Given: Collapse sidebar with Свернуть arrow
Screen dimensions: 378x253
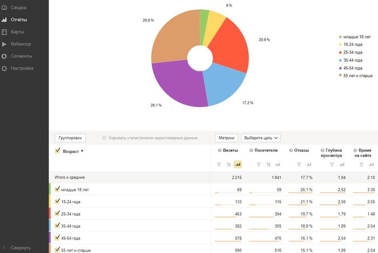Looking at the screenshot, I should click(4, 248).
